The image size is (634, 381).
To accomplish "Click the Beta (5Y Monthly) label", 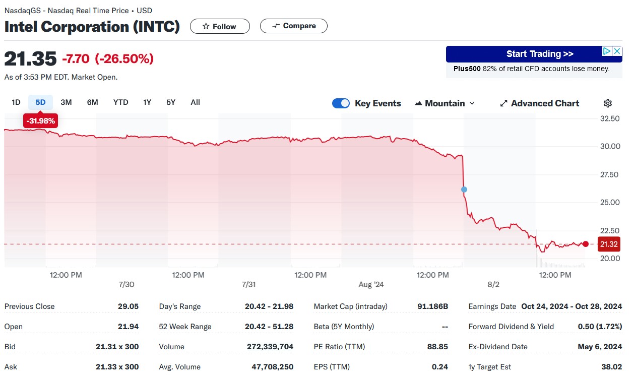I will click(x=344, y=327).
